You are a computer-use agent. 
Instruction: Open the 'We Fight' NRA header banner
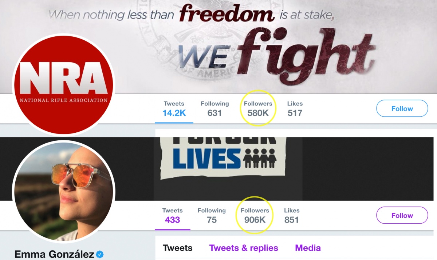coord(219,47)
